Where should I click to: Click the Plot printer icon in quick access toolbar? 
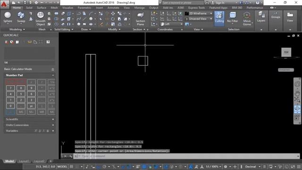(36, 3)
